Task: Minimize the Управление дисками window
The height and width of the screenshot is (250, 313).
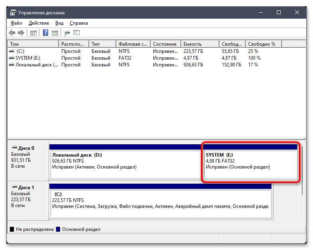Action: 261,13
